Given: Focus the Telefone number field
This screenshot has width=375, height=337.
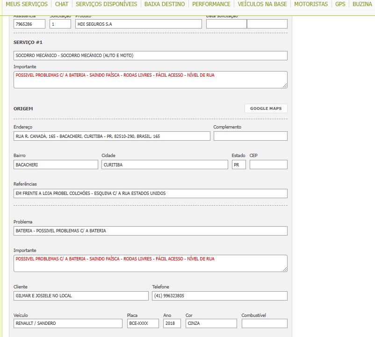Looking at the screenshot, I should pyautogui.click(x=219, y=296).
